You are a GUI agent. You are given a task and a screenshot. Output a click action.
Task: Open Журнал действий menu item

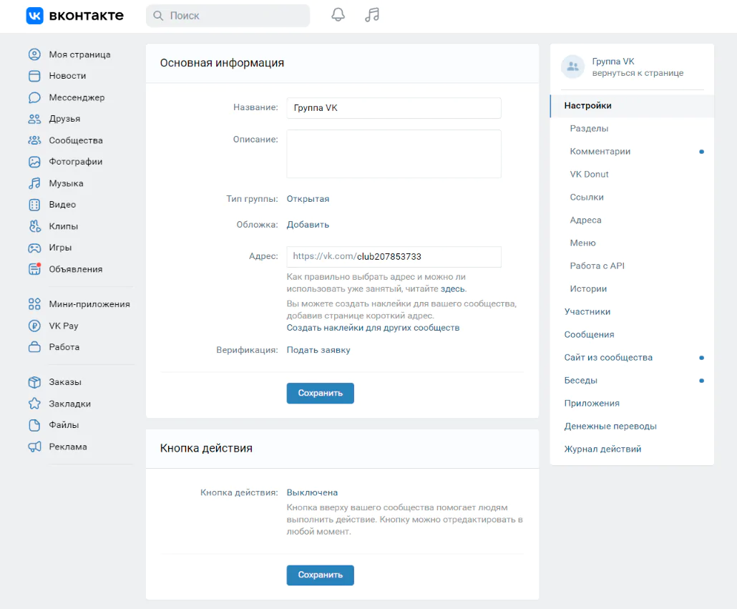click(x=602, y=449)
